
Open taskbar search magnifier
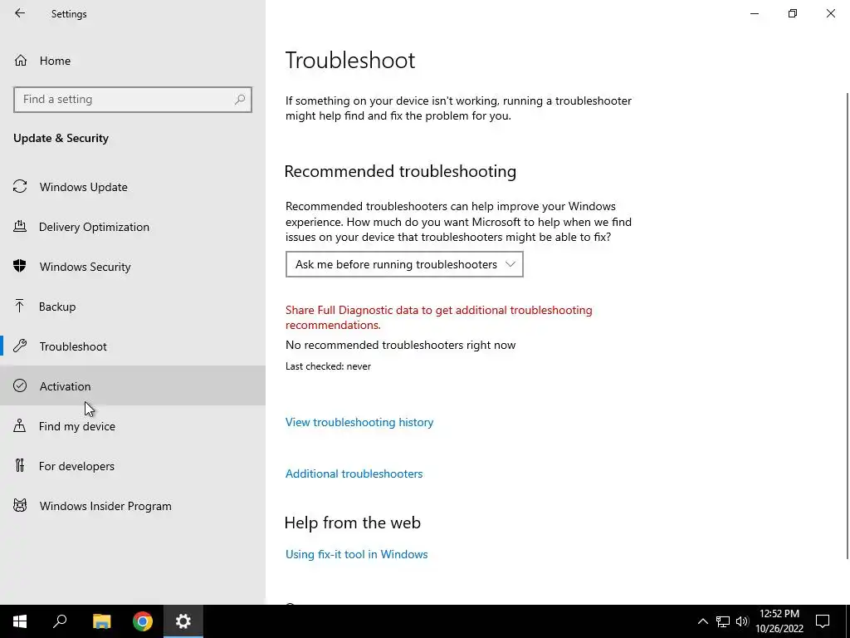(x=60, y=621)
